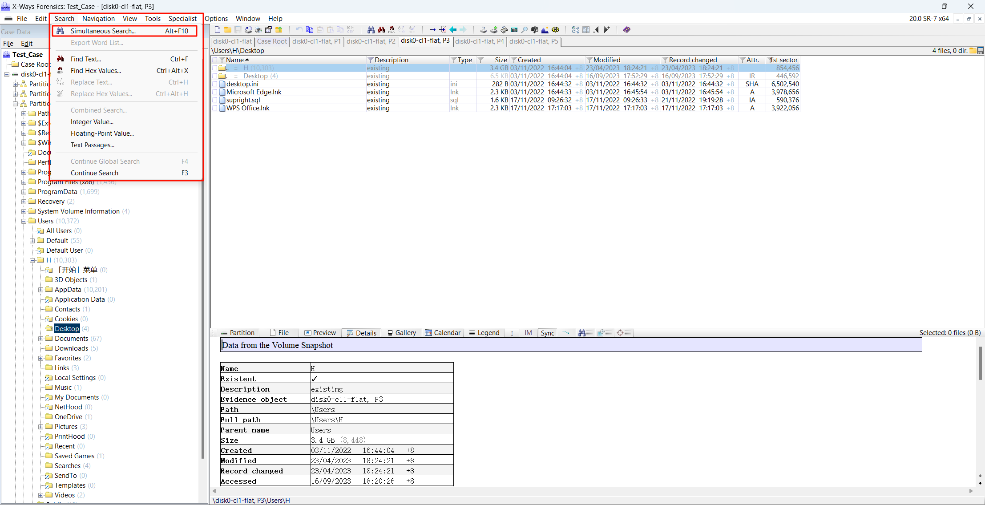
Task: Click the magnifying glass Analyze icon
Action: click(x=525, y=30)
